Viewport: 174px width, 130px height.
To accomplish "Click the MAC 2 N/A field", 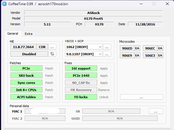I will pos(45,118).
